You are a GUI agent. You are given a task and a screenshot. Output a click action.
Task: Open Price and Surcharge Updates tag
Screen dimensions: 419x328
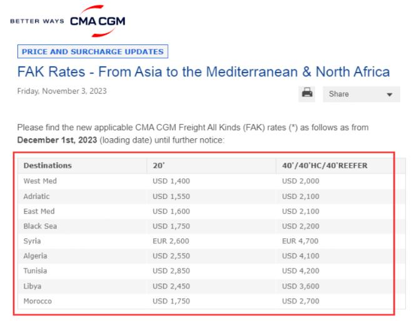tap(93, 51)
